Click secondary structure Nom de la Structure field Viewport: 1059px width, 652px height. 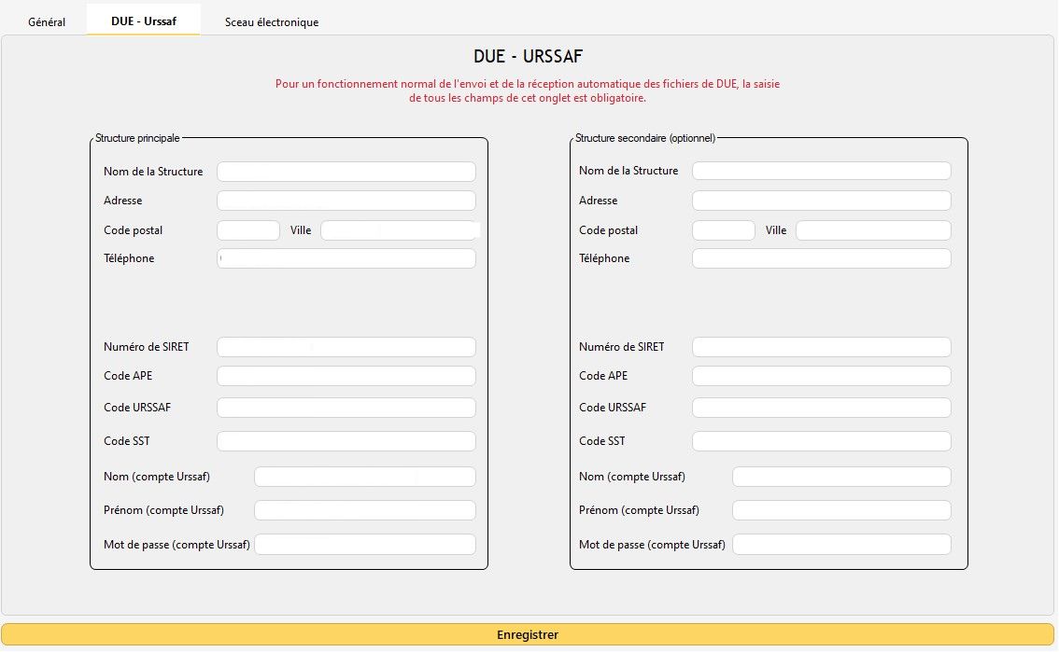821,172
